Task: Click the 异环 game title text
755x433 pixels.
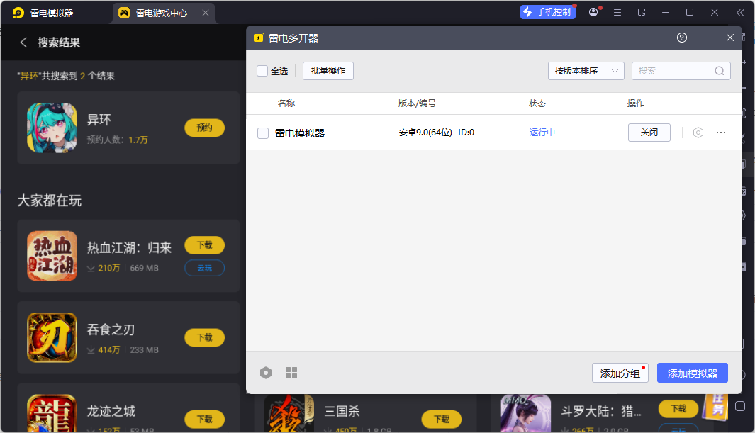Action: click(x=99, y=120)
